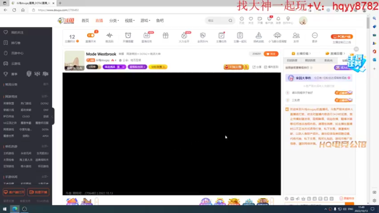
Task: Click the emoji smiley icon in chat toolbar
Action: [x=287, y=199]
